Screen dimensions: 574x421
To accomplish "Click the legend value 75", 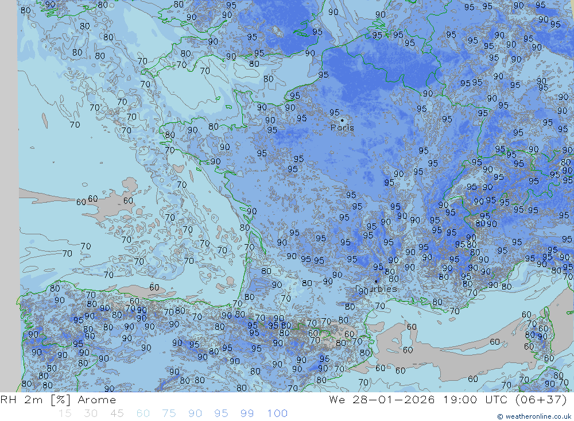I will pyautogui.click(x=169, y=414).
